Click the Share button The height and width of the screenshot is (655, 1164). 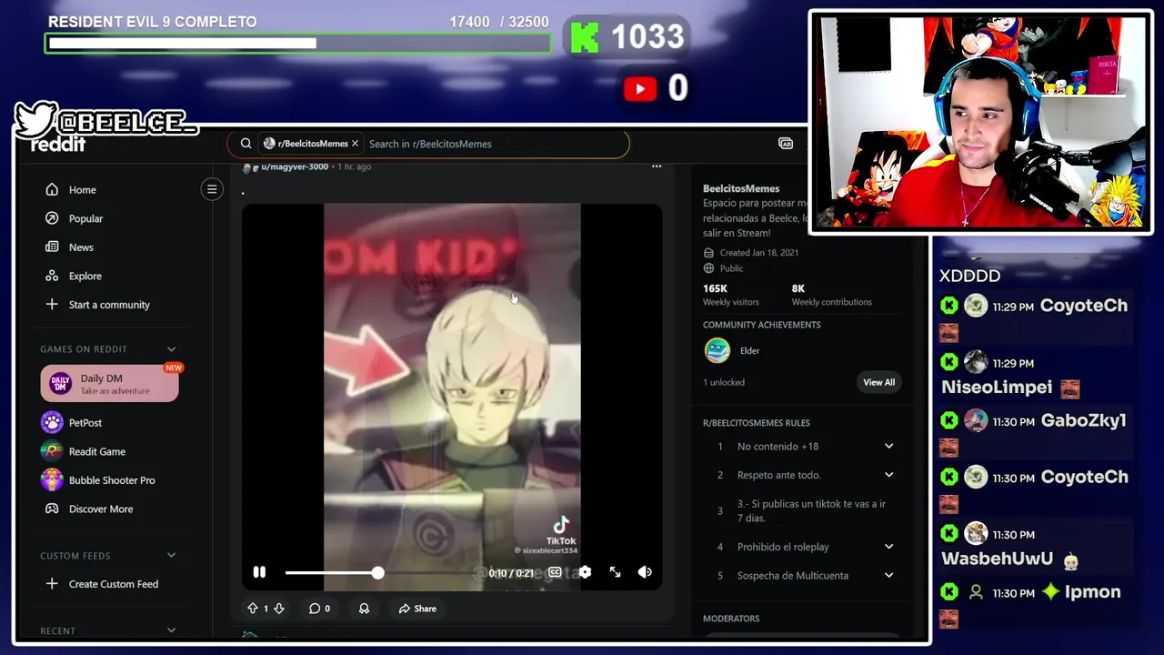417,609
